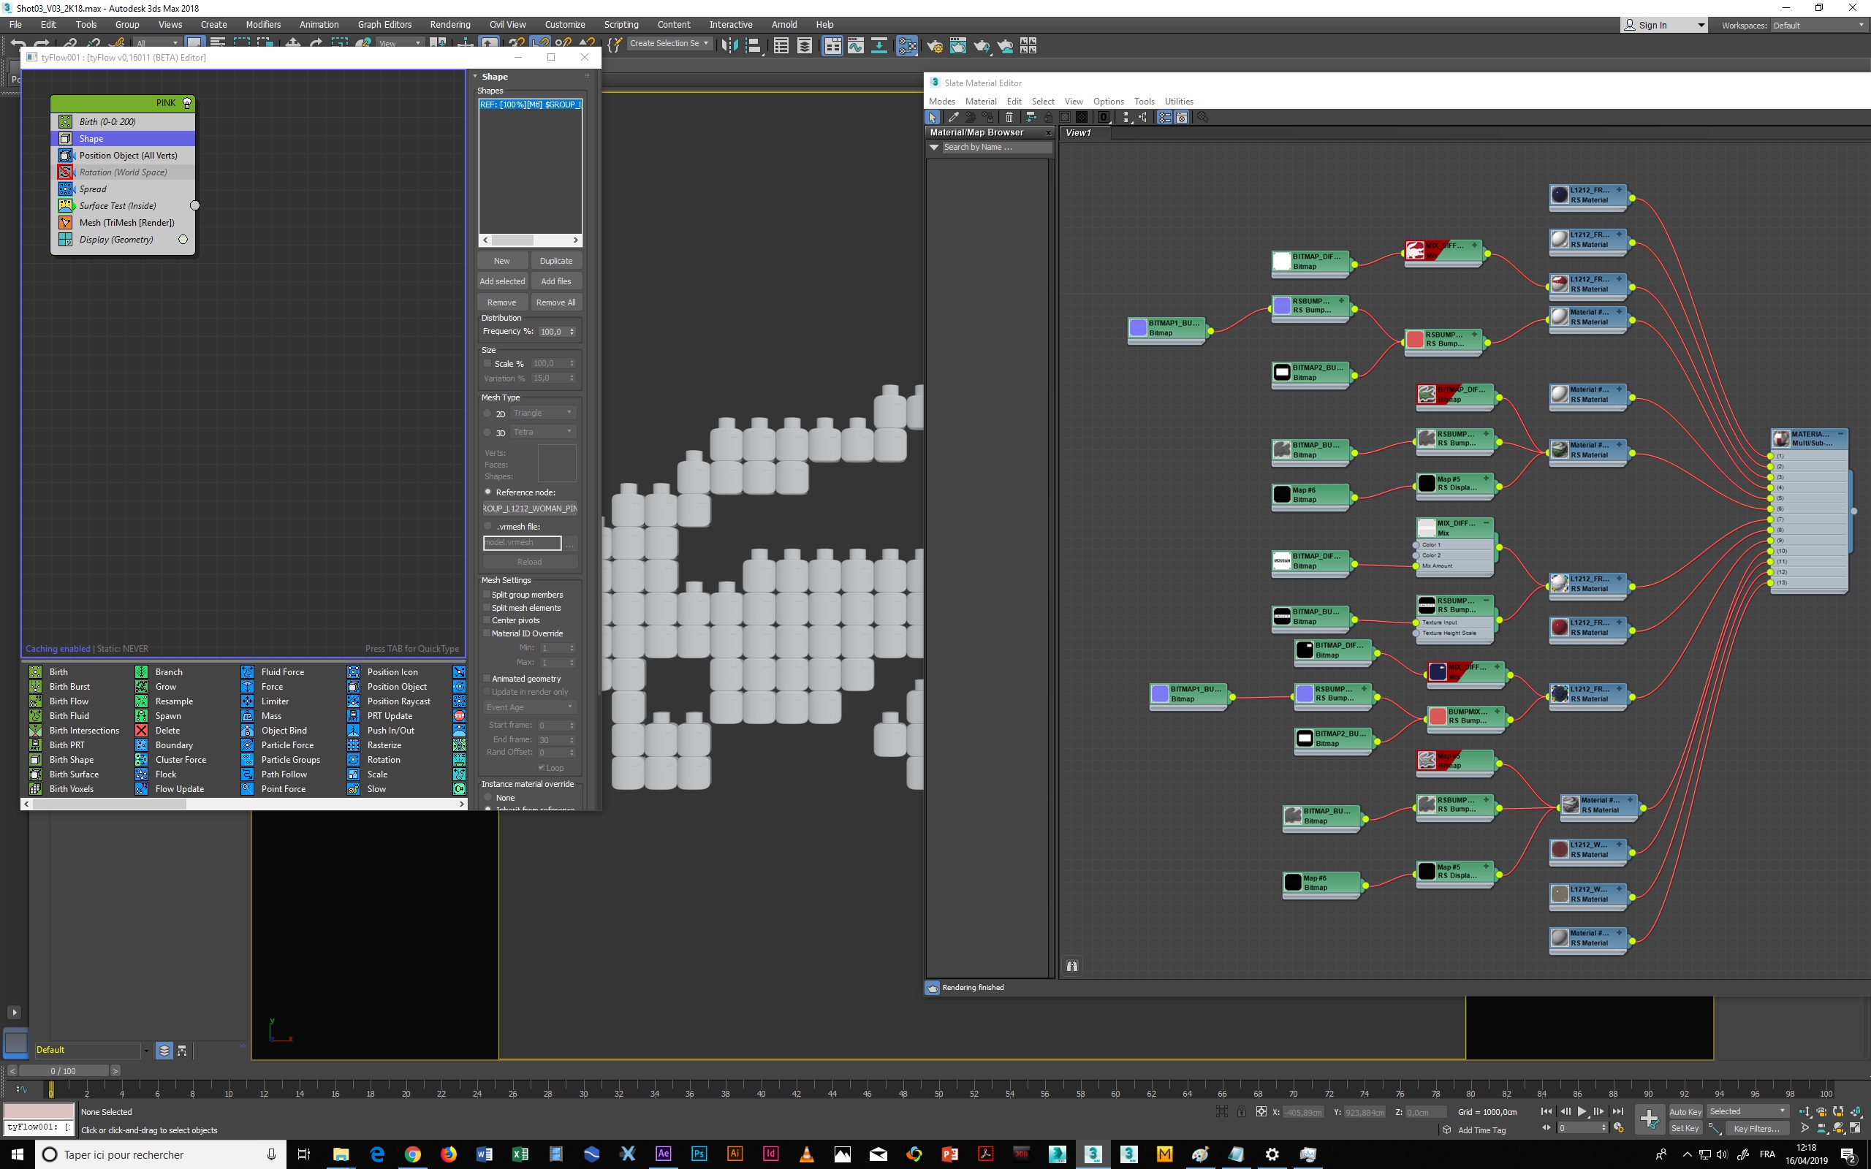Expand the Workspaces Default dropdown
This screenshot has width=1871, height=1169.
click(1818, 26)
